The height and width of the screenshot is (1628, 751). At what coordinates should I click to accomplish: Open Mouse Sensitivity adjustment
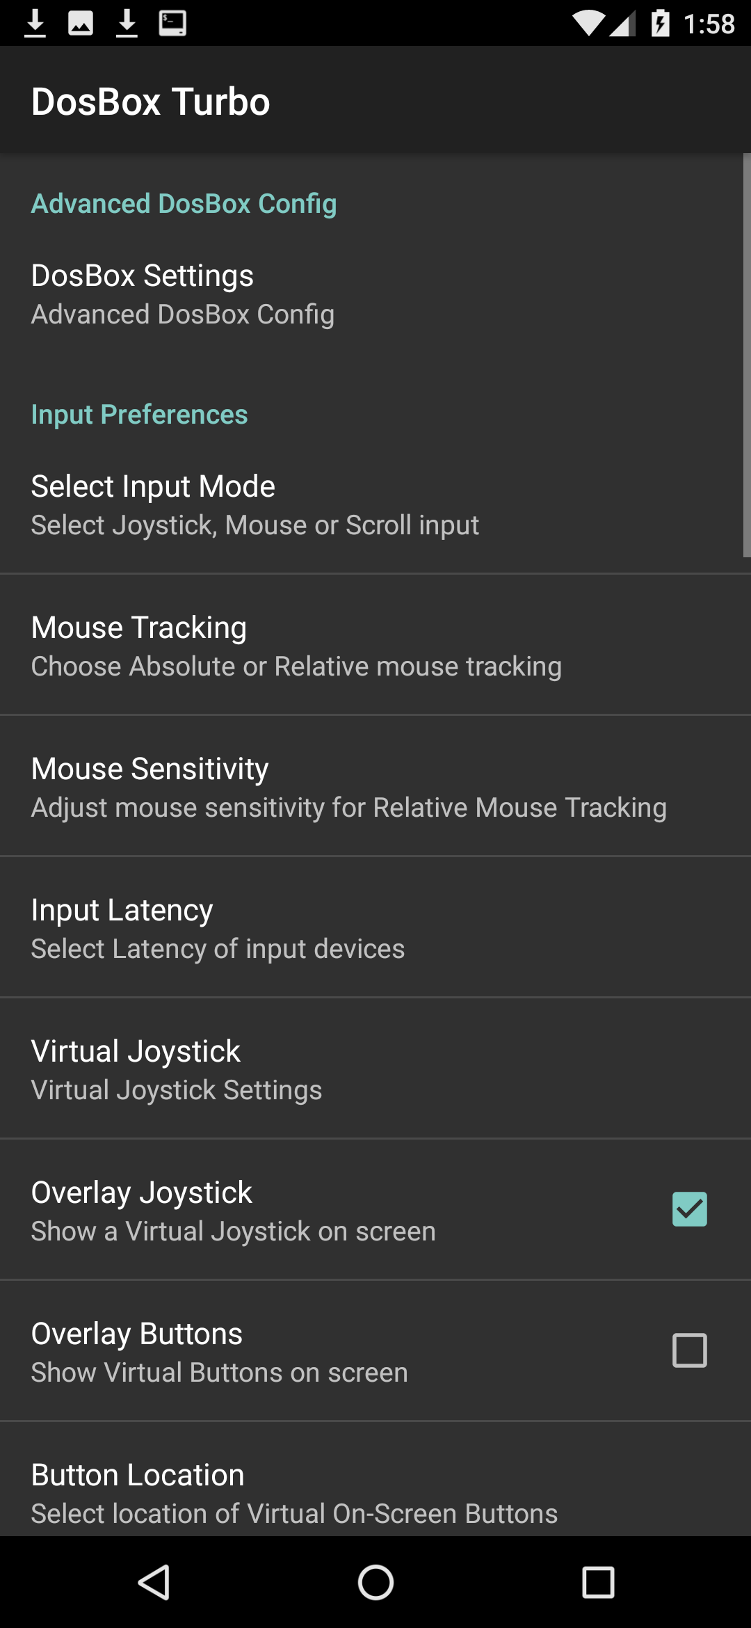click(x=375, y=787)
